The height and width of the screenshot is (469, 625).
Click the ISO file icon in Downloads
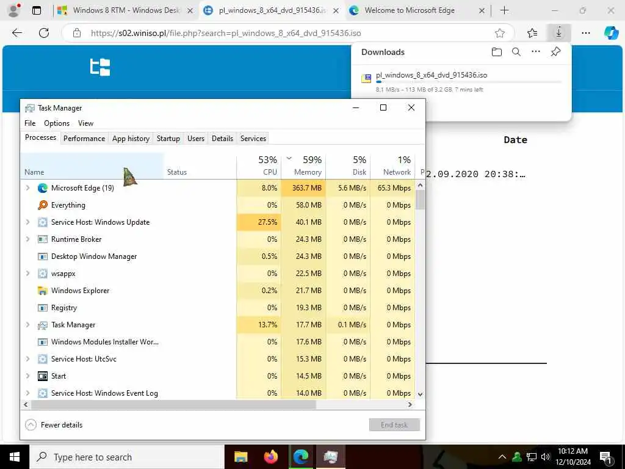(366, 79)
